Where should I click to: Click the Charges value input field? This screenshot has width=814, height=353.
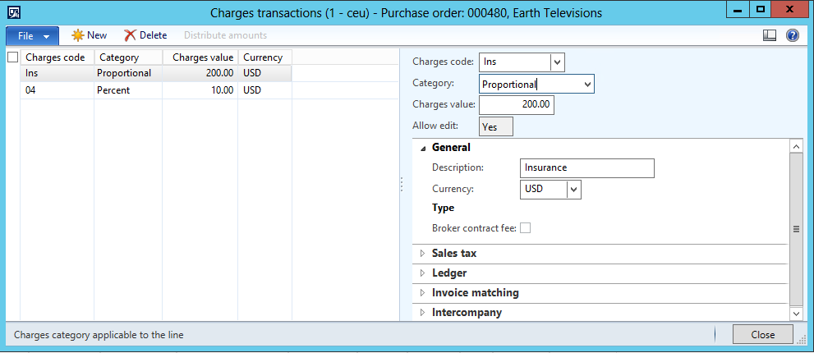[516, 105]
